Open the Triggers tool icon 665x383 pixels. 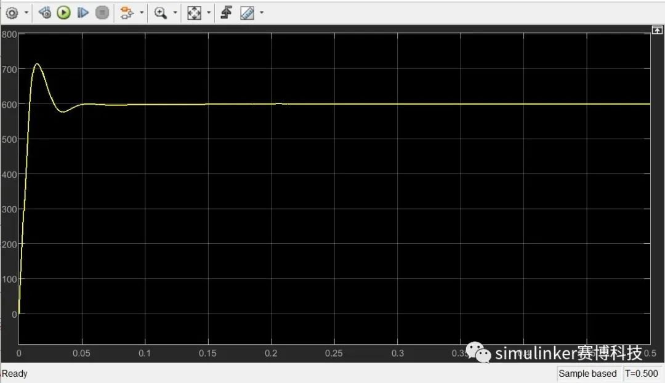tap(227, 13)
